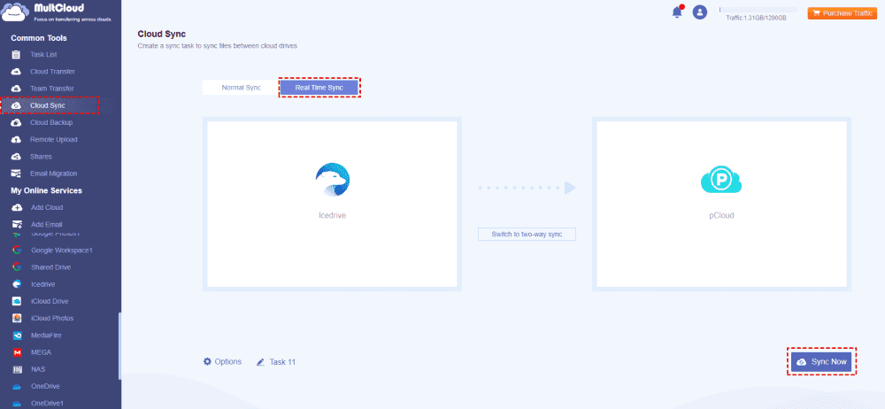Click Add Cloud label
Screen dimensions: 885x409
click(47, 207)
